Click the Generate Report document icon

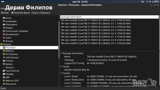(12, 13)
